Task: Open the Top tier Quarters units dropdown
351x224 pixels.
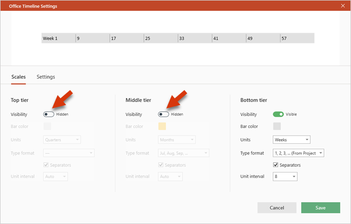Action: click(x=62, y=140)
